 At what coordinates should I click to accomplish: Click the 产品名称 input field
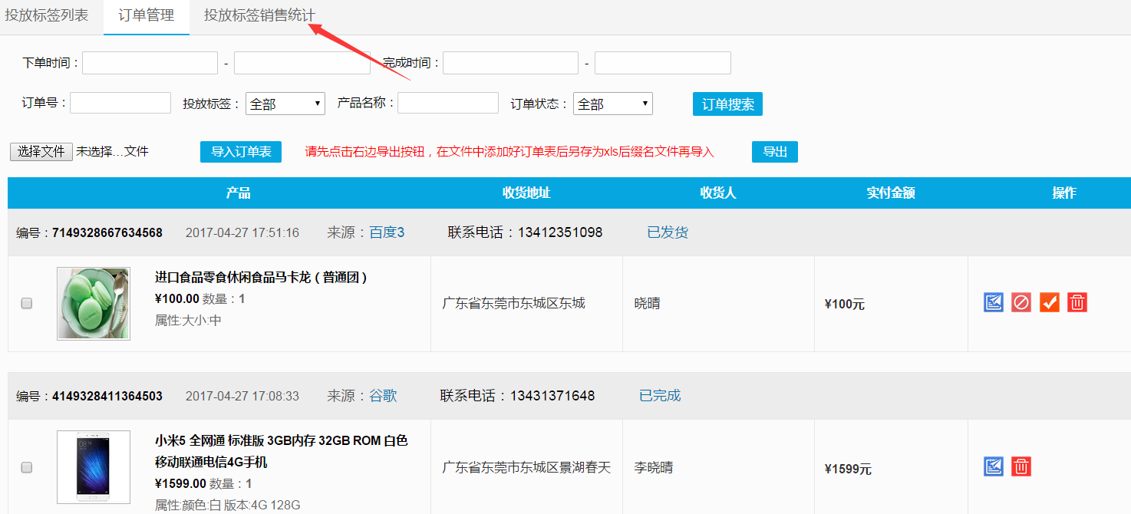tap(448, 103)
